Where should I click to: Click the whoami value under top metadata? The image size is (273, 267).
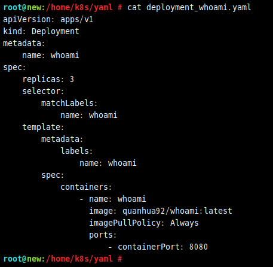65,55
